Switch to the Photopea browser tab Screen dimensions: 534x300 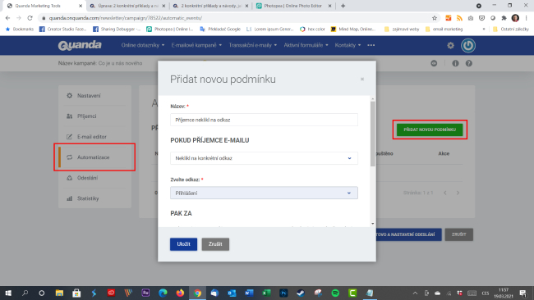click(293, 6)
